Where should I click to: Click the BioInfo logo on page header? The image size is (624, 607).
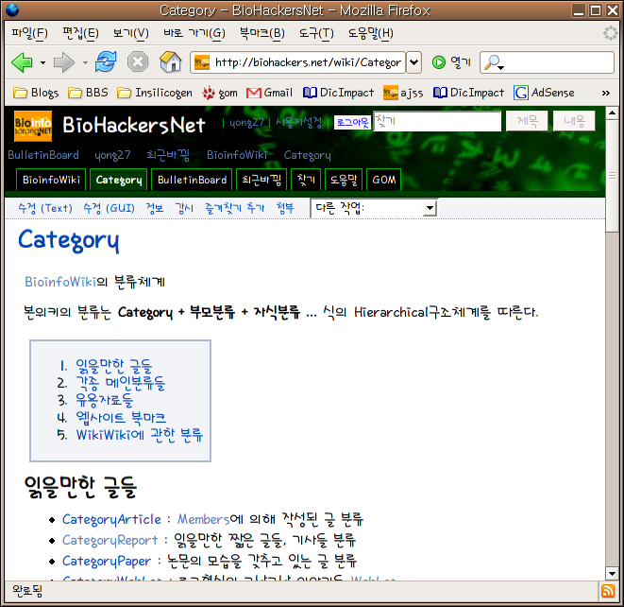pyautogui.click(x=34, y=125)
